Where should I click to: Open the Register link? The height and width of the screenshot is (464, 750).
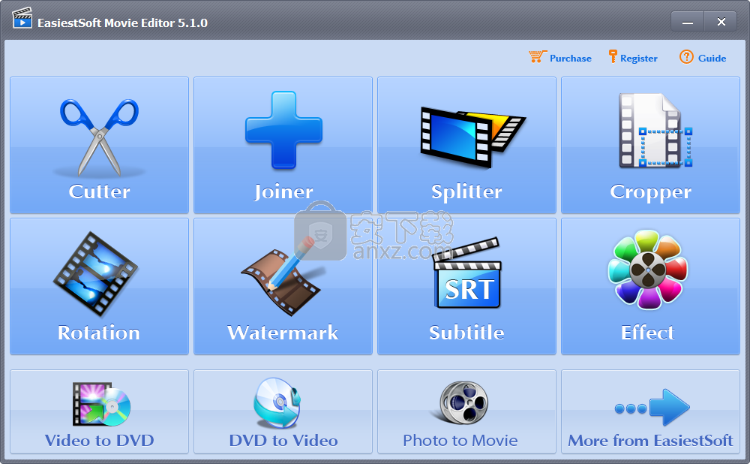point(638,59)
